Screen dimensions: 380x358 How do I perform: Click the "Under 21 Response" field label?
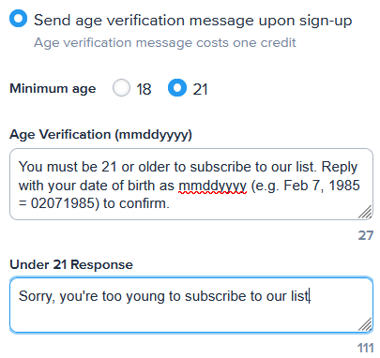pos(71,264)
